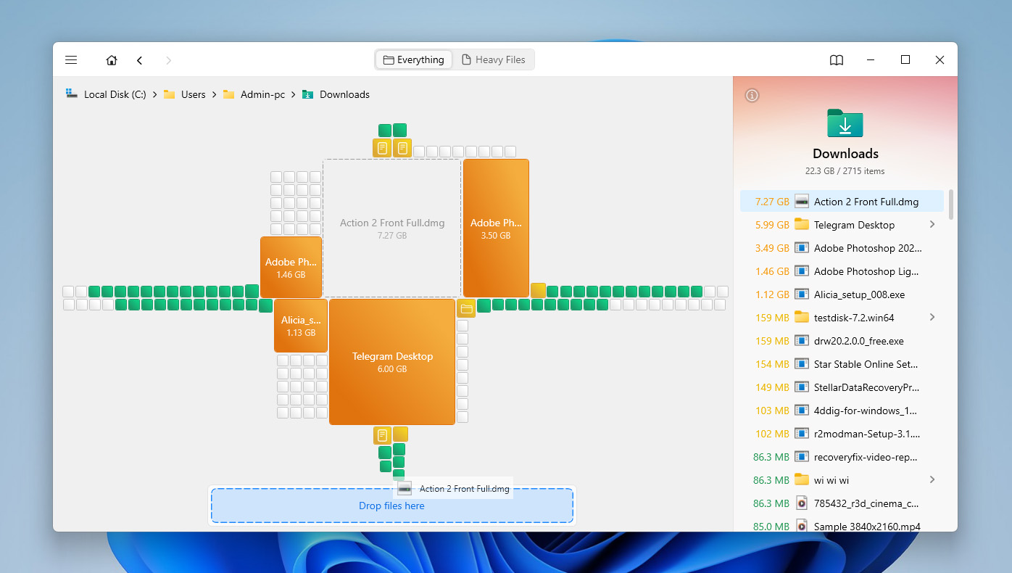The image size is (1012, 573).
Task: Click the r2modman-Setup file icon
Action: click(802, 434)
